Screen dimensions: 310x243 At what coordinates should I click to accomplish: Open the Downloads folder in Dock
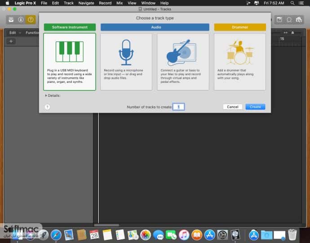click(x=266, y=235)
